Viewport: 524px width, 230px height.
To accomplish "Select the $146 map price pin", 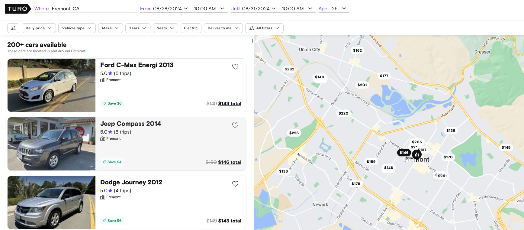I will [x=404, y=153].
